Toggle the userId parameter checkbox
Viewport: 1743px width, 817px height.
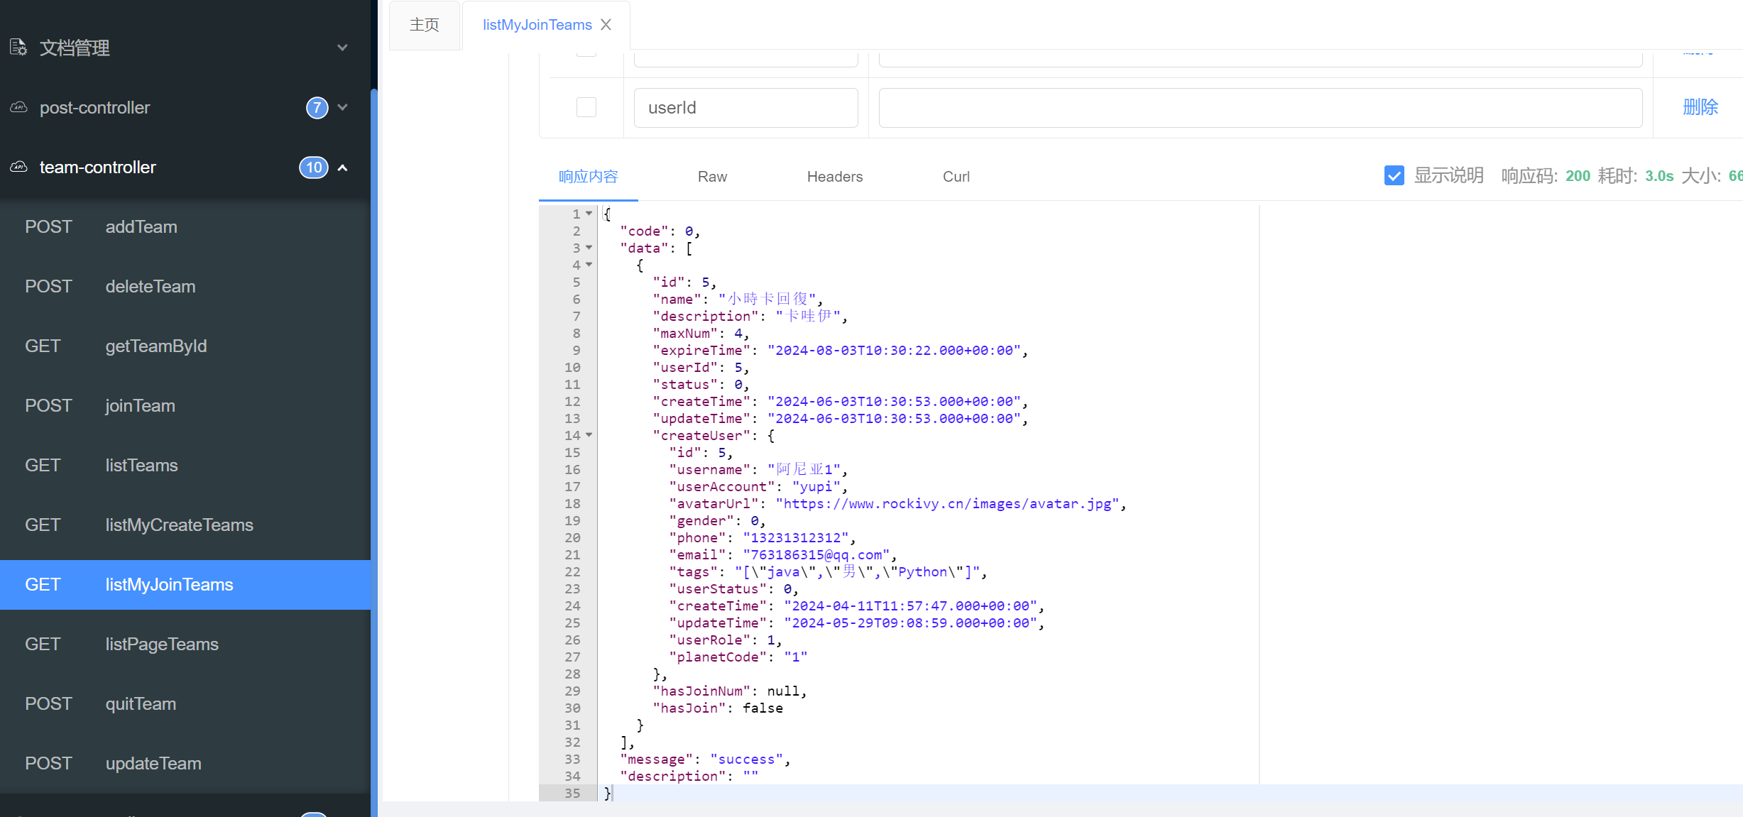(x=586, y=107)
